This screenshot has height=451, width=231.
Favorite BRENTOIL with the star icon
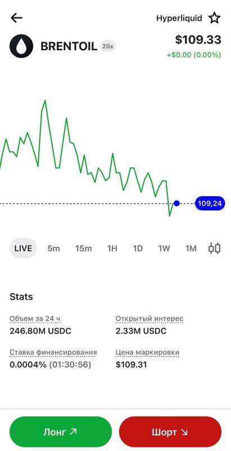tap(214, 18)
